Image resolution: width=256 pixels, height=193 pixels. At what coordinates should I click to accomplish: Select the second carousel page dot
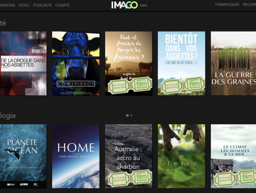[131, 115]
